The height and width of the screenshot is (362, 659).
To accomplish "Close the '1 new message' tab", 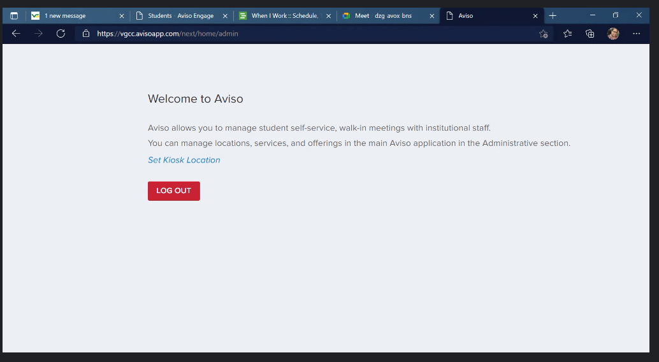I will [x=122, y=16].
